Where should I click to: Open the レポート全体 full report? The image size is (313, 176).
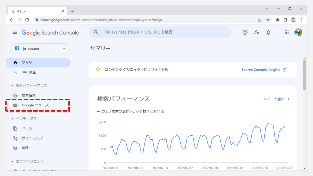(277, 99)
